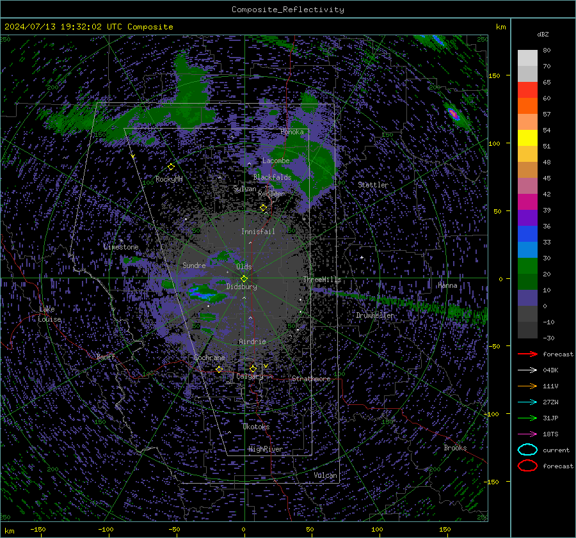Click yellow diamond marker below Cochrane label

[x=219, y=369]
